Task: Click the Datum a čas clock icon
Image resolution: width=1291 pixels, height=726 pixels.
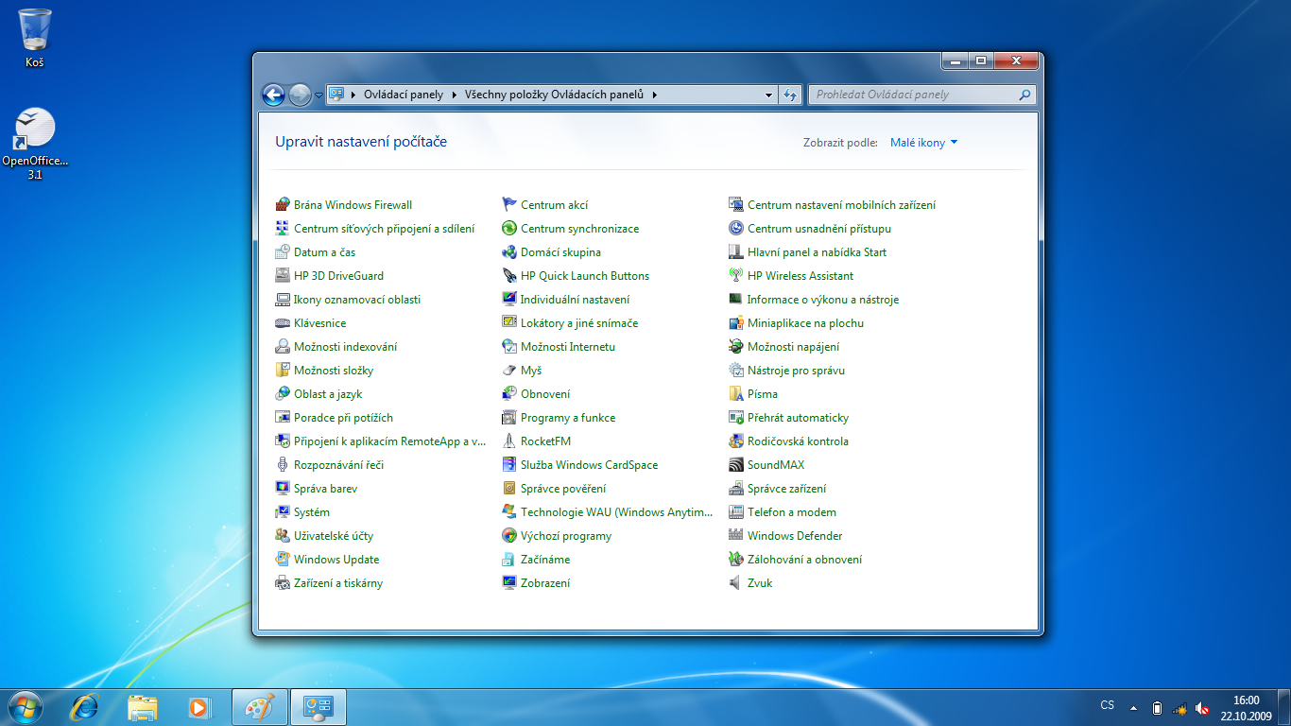Action: click(283, 252)
